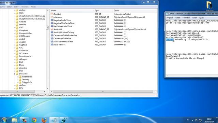
Task: Open Windows Explorer from taskbar
Action: click(14, 120)
